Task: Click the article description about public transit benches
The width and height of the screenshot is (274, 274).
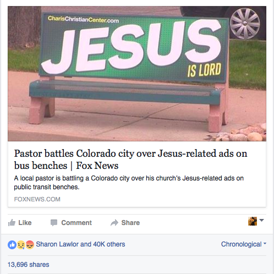Action: (x=129, y=183)
